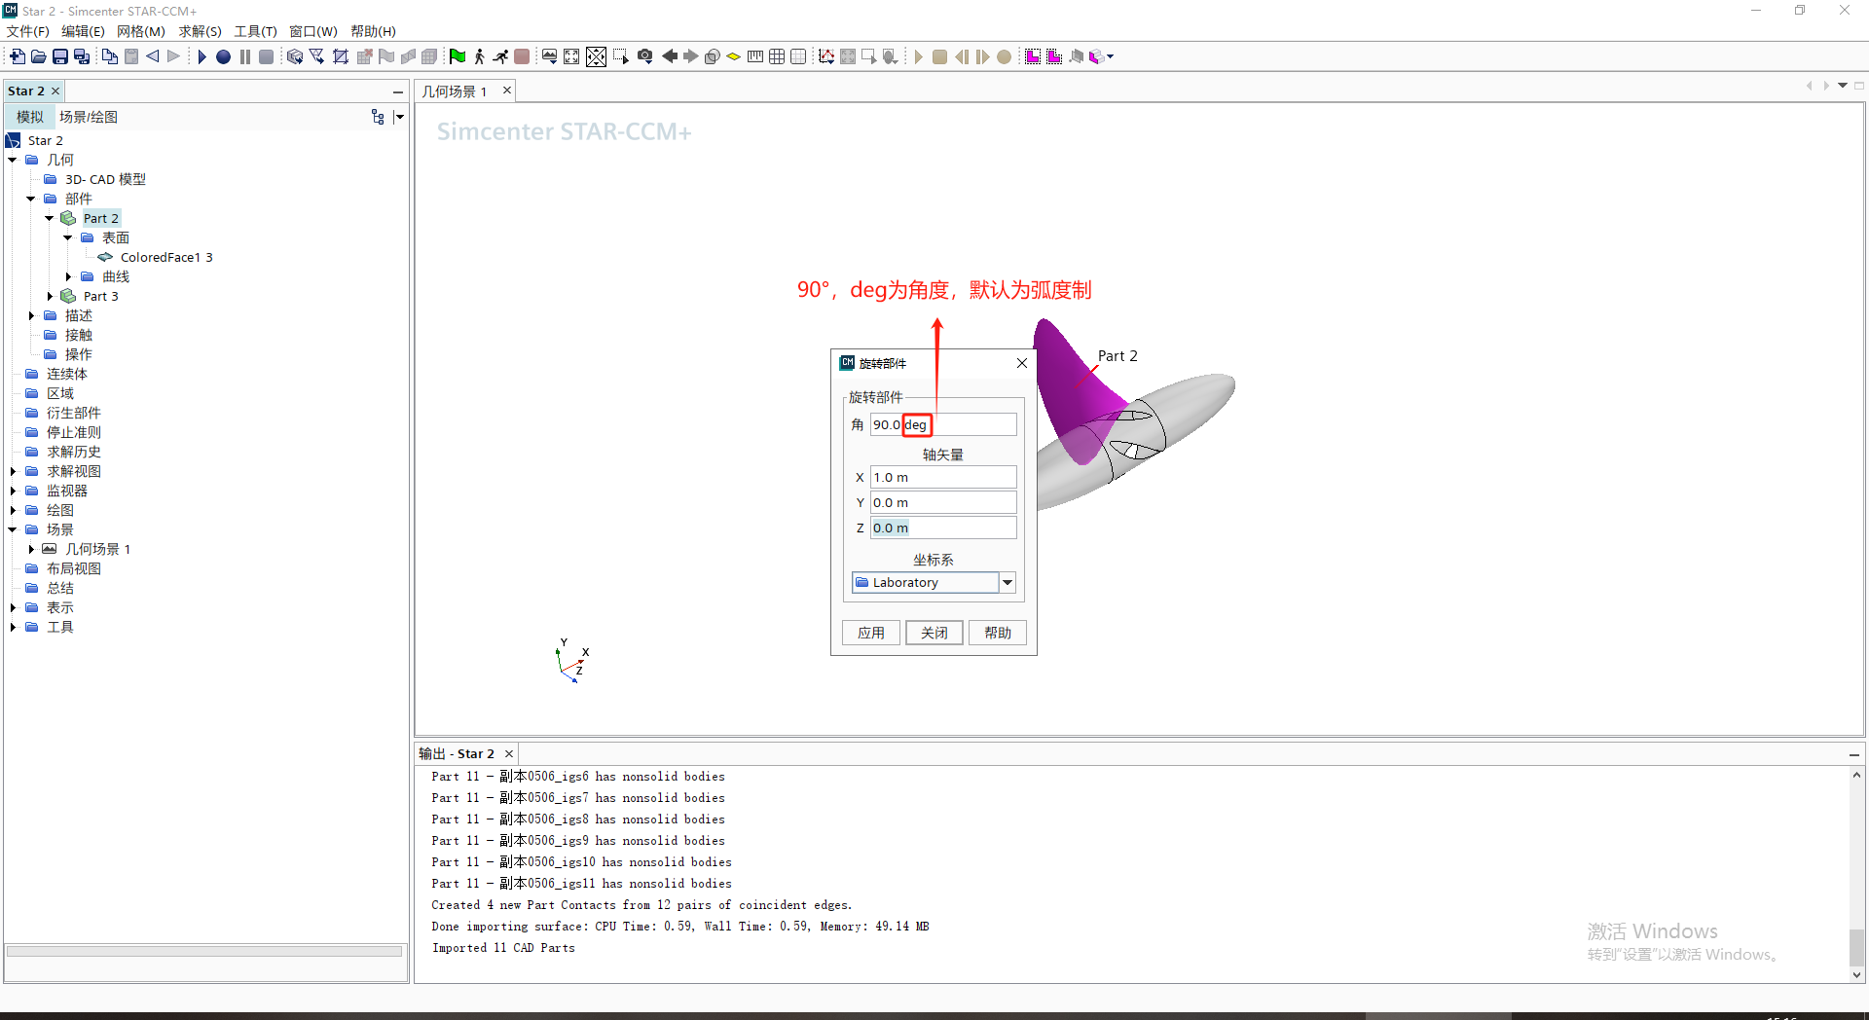Viewport: 1869px width, 1020px height.
Task: Click the magenta 3D block toolbar icon
Action: [1097, 56]
